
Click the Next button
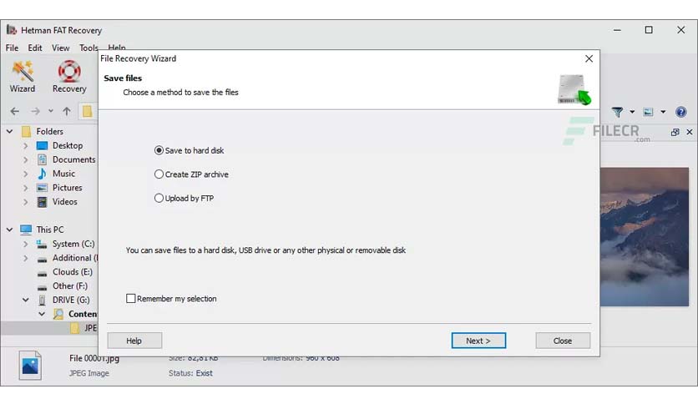[x=478, y=341]
